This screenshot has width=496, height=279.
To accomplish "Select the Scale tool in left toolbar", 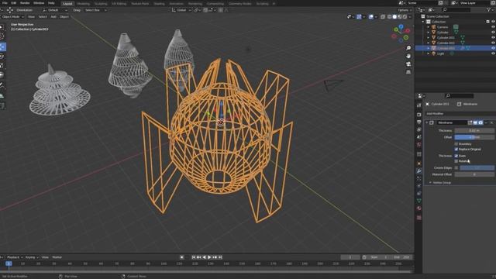I will 2,65.
